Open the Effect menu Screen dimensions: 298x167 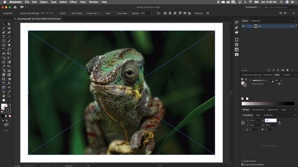click(74, 2)
